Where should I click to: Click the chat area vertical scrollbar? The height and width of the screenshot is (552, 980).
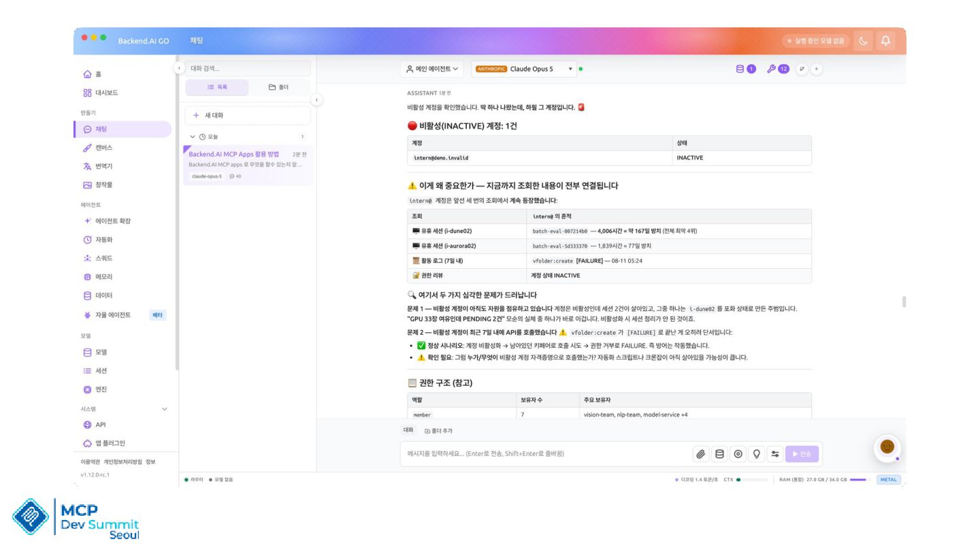click(904, 302)
